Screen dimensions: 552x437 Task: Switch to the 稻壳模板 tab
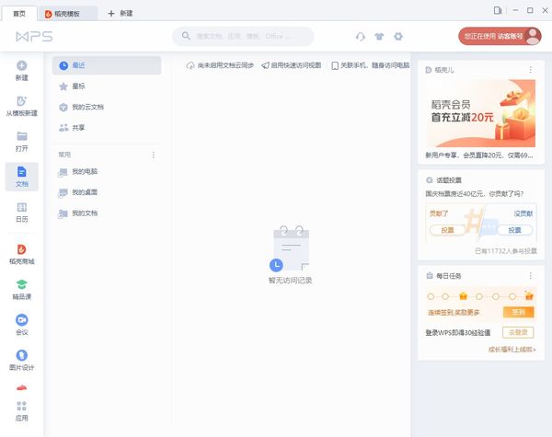pos(67,14)
